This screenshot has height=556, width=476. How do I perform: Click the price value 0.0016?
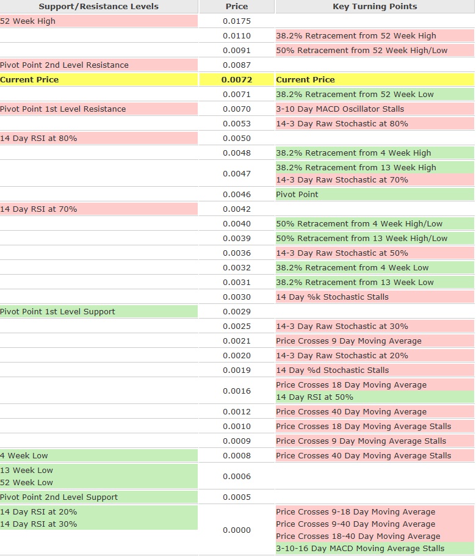(x=237, y=391)
